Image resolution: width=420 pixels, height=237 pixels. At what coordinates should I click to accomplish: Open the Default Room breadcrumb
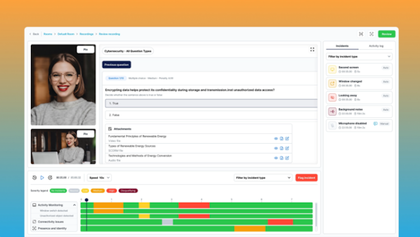(x=66, y=34)
